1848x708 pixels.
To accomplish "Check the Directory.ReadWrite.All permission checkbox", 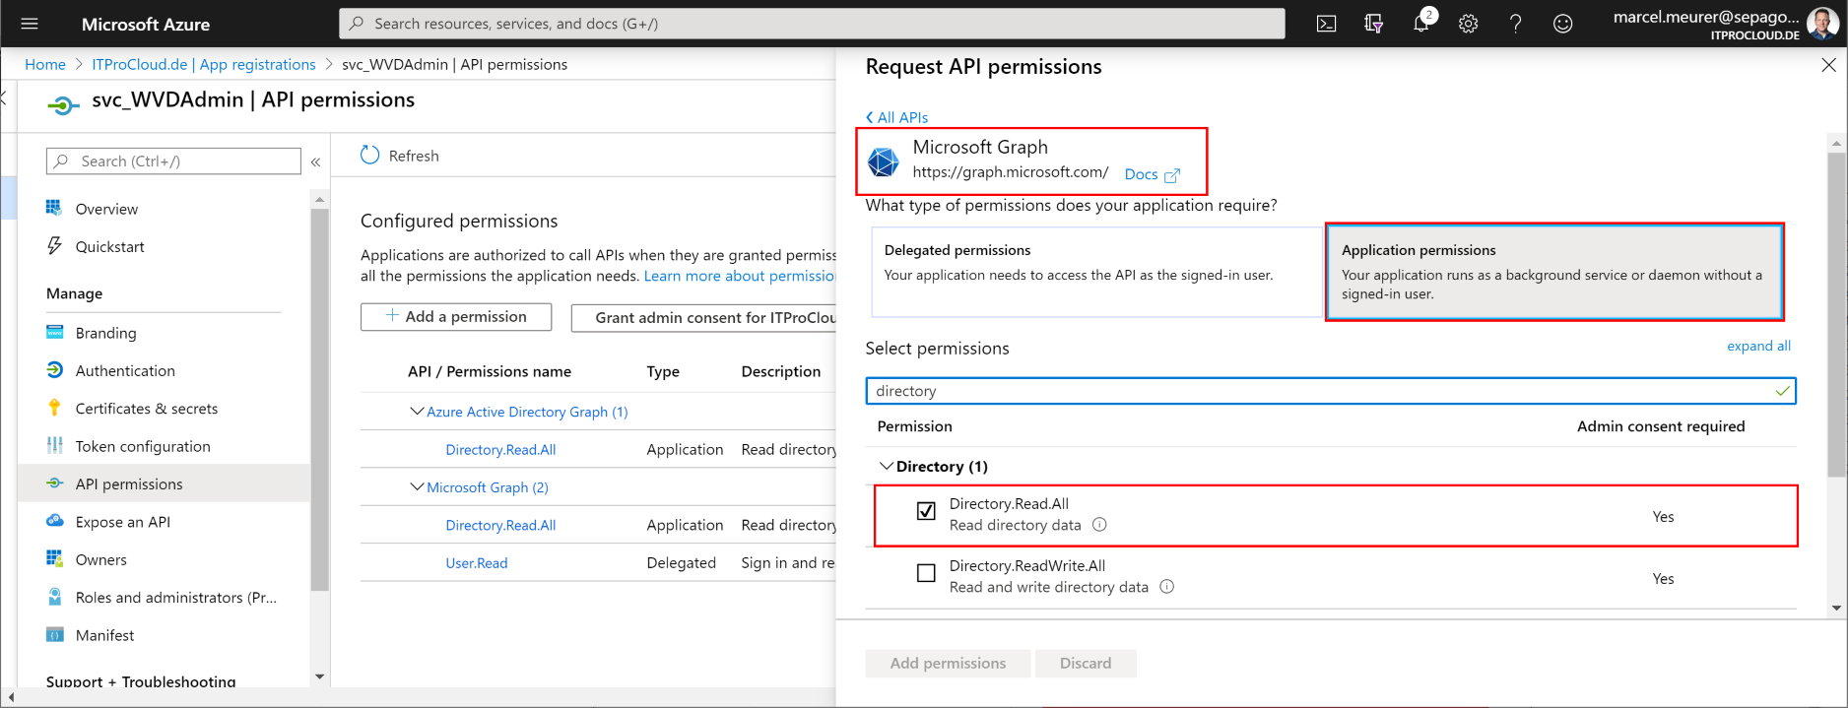I will 926,573.
